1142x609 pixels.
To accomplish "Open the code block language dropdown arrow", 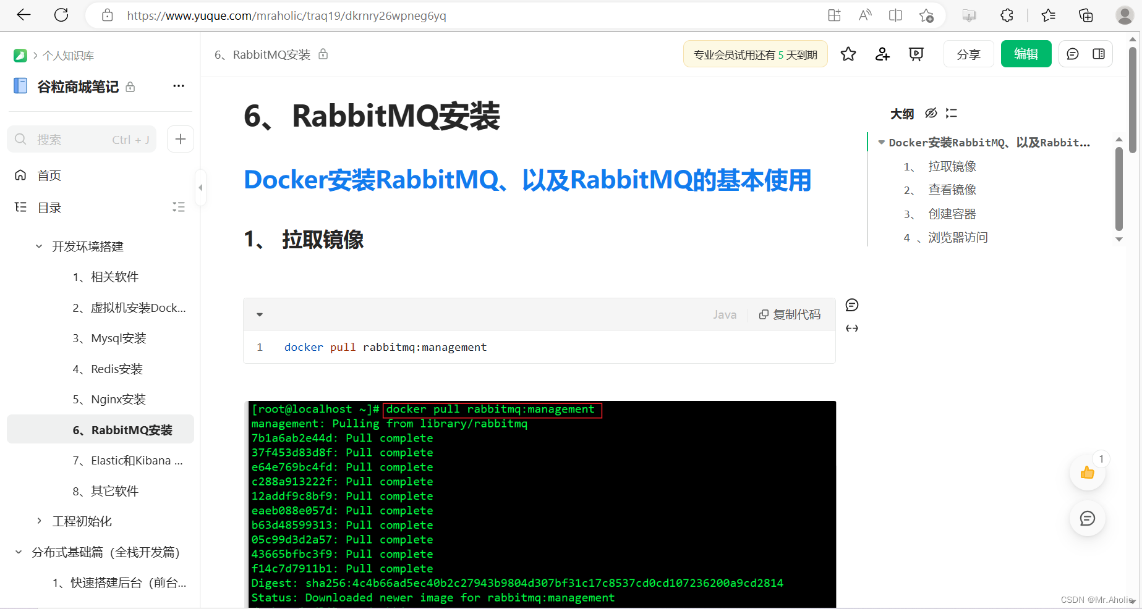I will [259, 314].
